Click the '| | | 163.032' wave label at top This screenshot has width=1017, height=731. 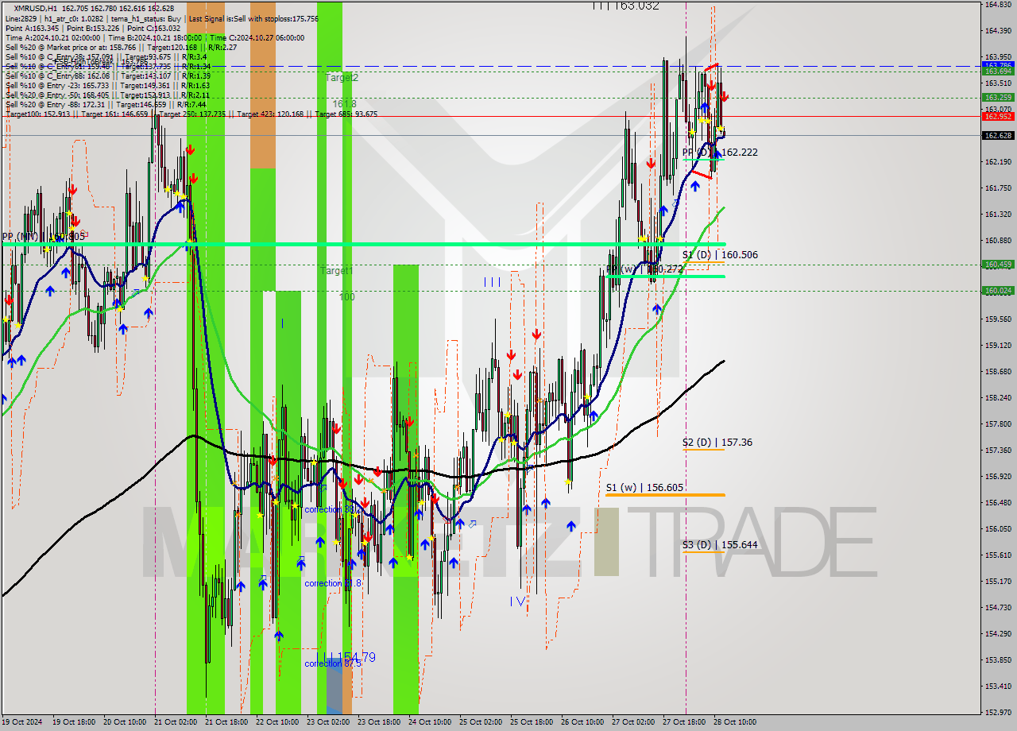(x=625, y=6)
